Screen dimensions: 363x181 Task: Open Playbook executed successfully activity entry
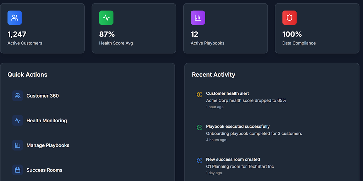pyautogui.click(x=272, y=133)
